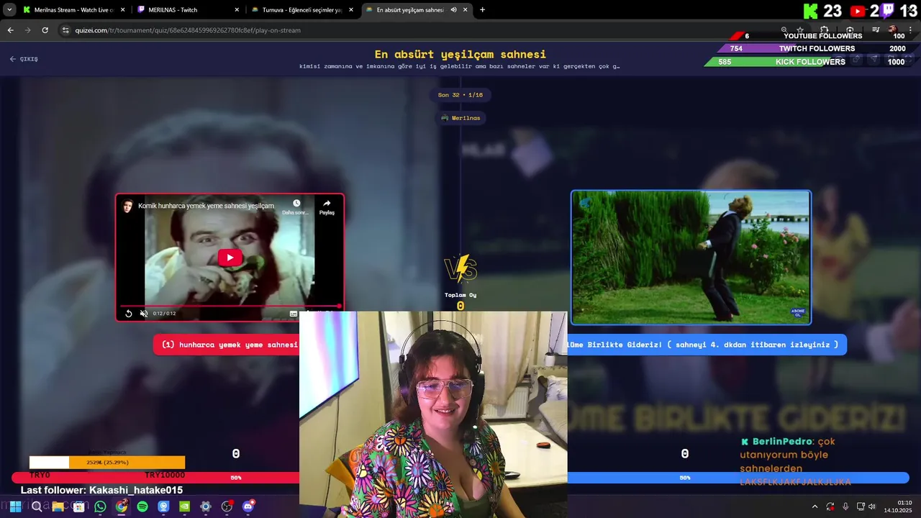Open File Explorer from the taskbar
Viewport: 921px width, 518px height.
58,506
